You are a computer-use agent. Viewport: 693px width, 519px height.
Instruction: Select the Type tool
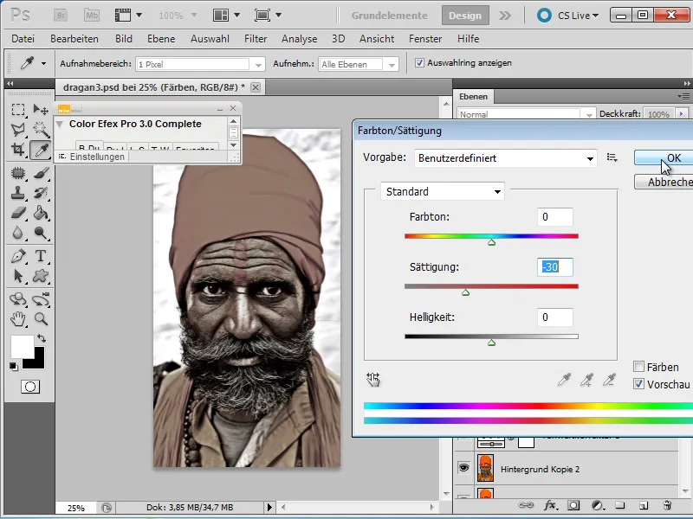(41, 256)
